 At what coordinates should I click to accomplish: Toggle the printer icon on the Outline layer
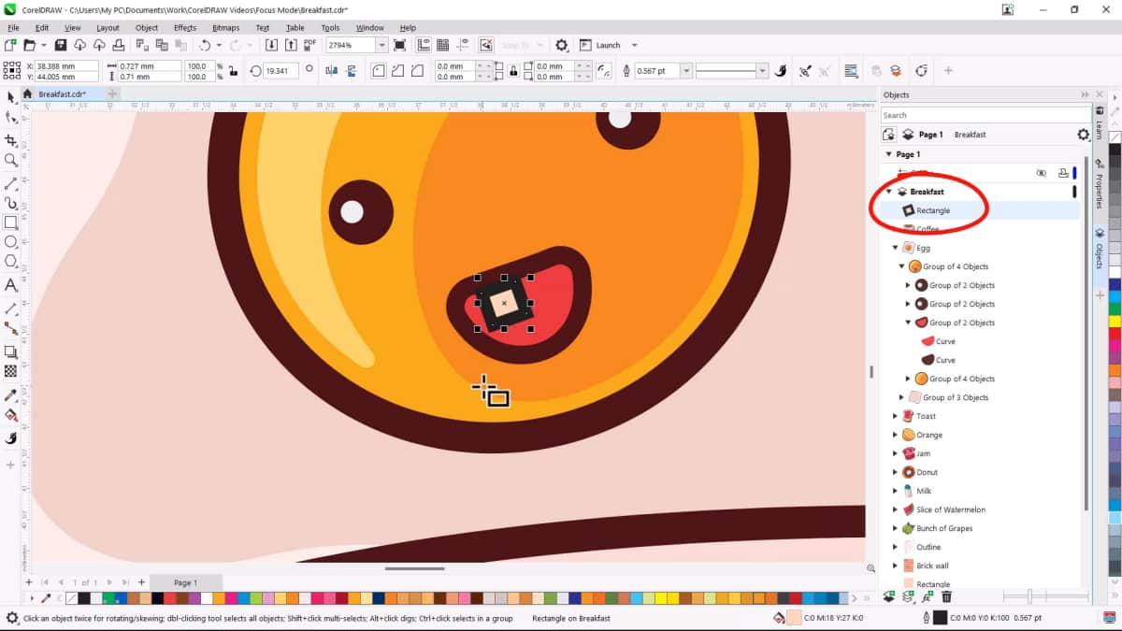coord(1060,547)
